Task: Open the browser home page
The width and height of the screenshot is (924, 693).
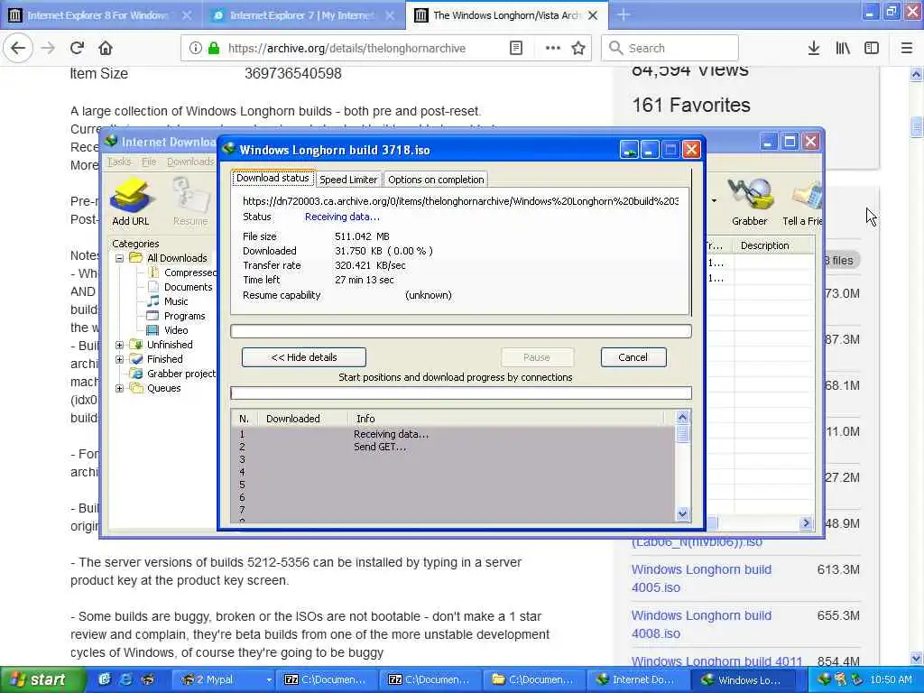Action: point(106,48)
